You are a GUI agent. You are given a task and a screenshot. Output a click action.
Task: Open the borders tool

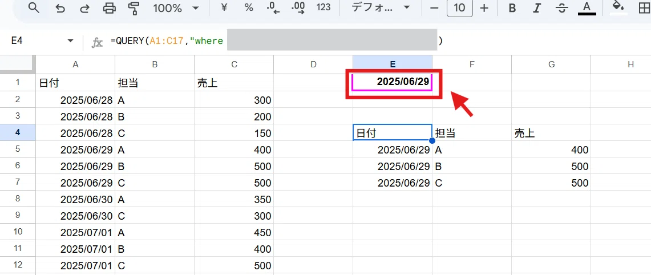click(x=644, y=8)
